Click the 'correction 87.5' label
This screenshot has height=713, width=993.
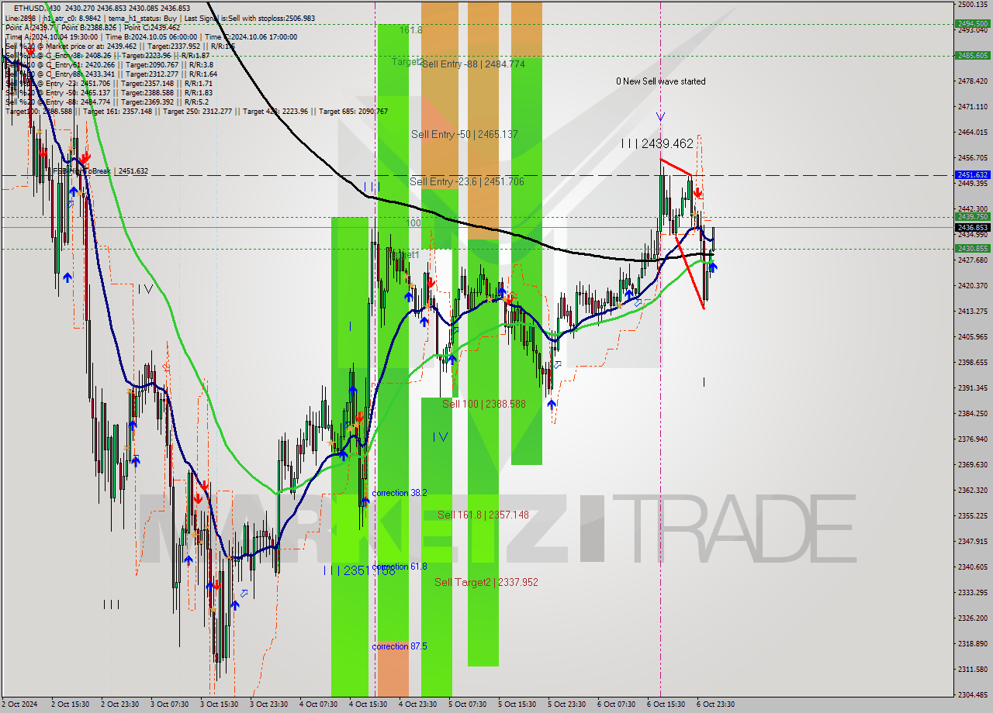400,646
